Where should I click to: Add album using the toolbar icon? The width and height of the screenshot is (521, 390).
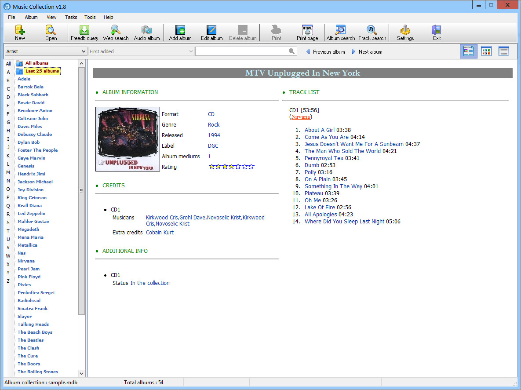point(180,33)
